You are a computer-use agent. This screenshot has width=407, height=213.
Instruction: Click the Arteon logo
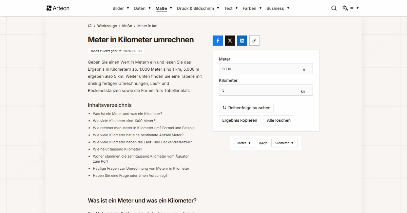pos(58,8)
